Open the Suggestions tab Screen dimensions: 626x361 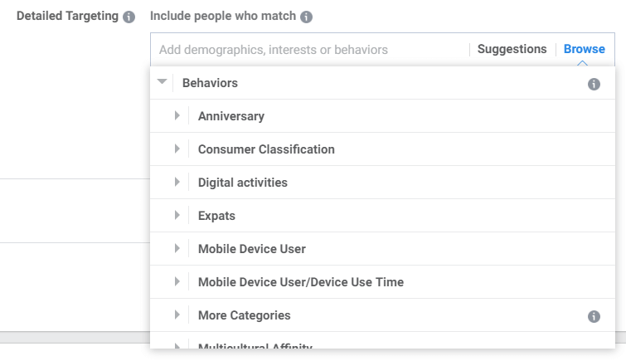click(x=512, y=49)
